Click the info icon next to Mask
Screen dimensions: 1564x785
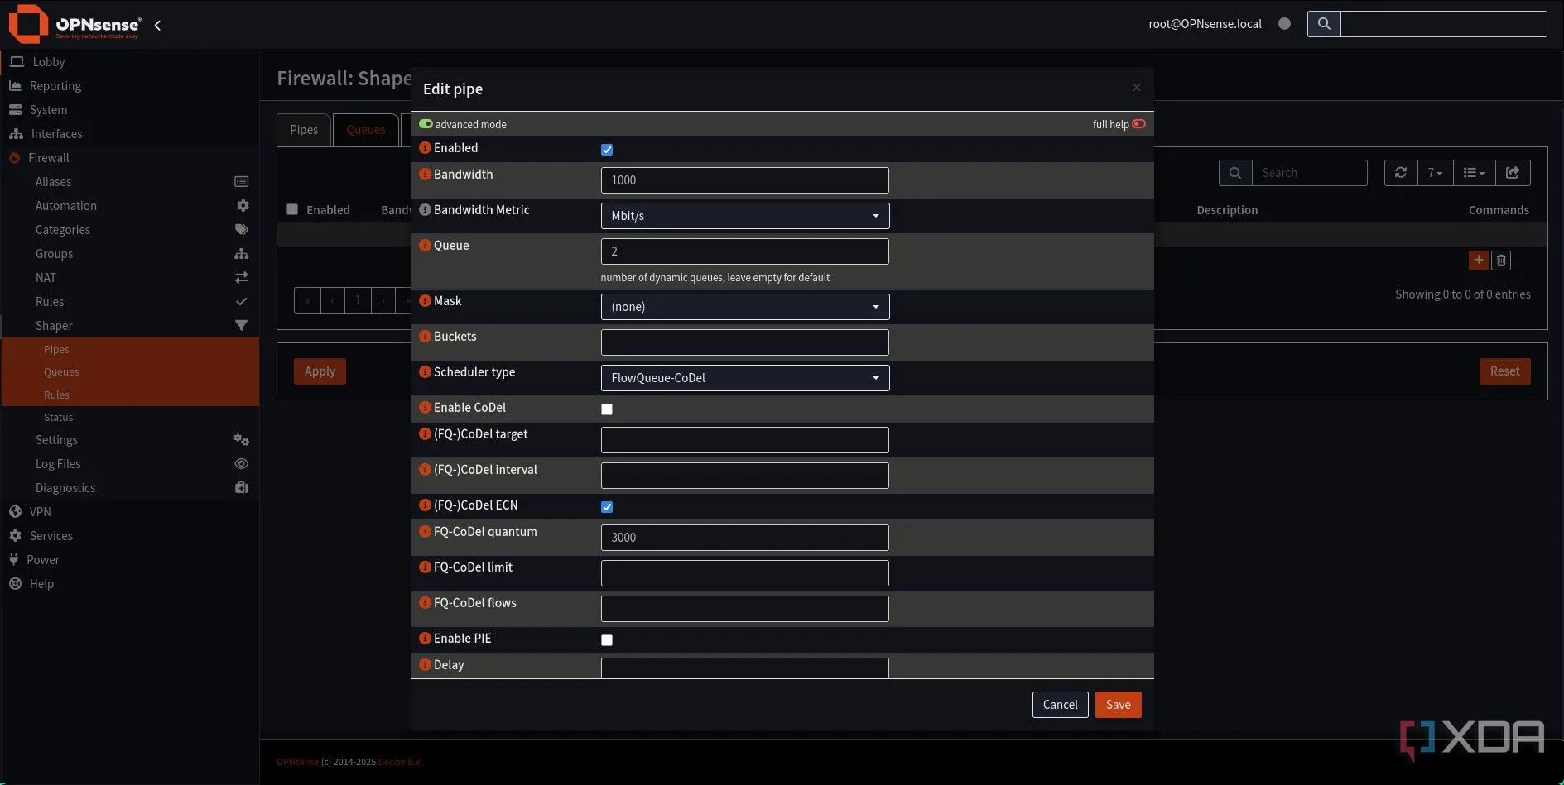click(x=425, y=301)
